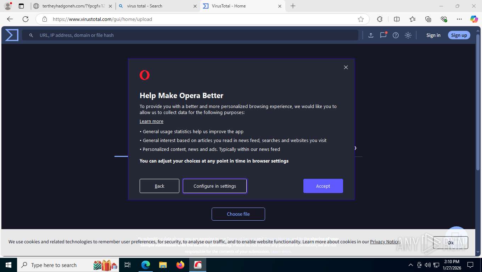
Task: Open the Favorites list icon
Action: coord(413,19)
